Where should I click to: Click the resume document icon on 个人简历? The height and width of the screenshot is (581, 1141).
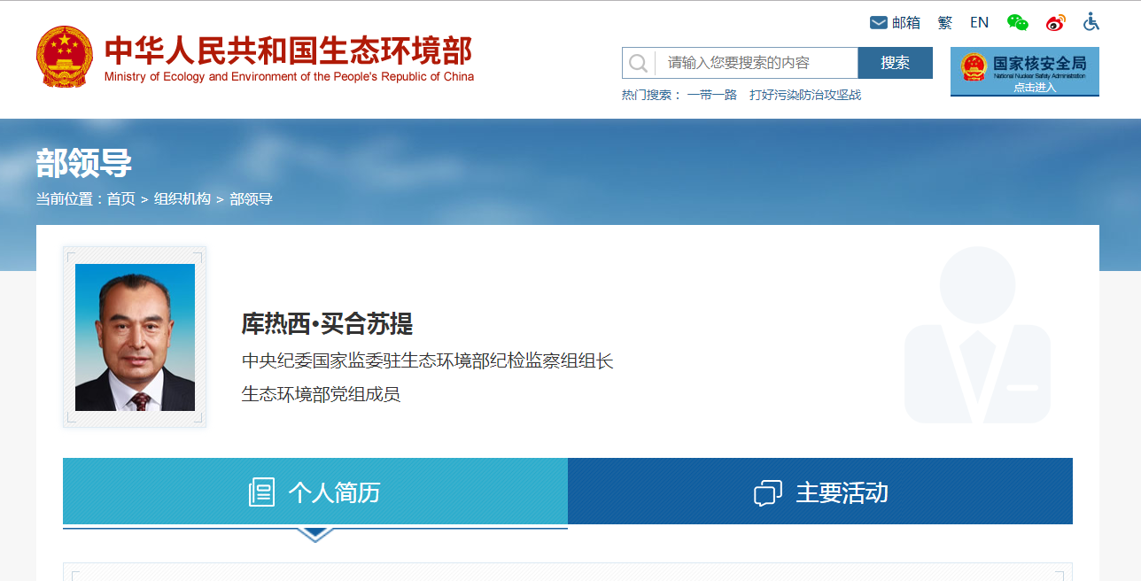pos(261,492)
